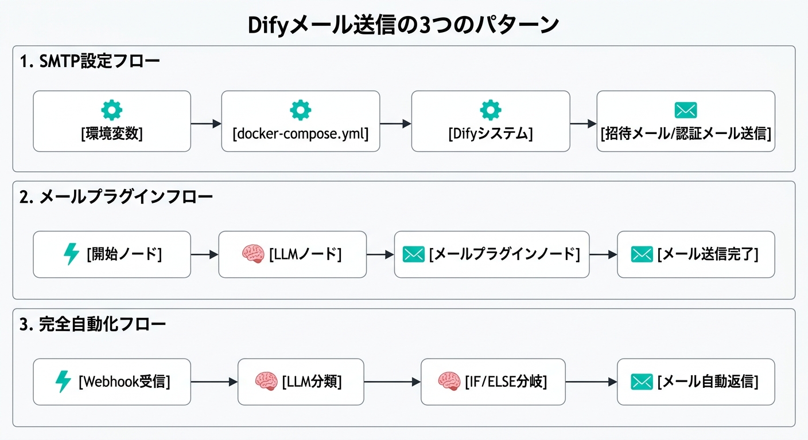Click the gear icon above docker-compose.yml
Viewport: 808px width, 440px height.
click(300, 110)
